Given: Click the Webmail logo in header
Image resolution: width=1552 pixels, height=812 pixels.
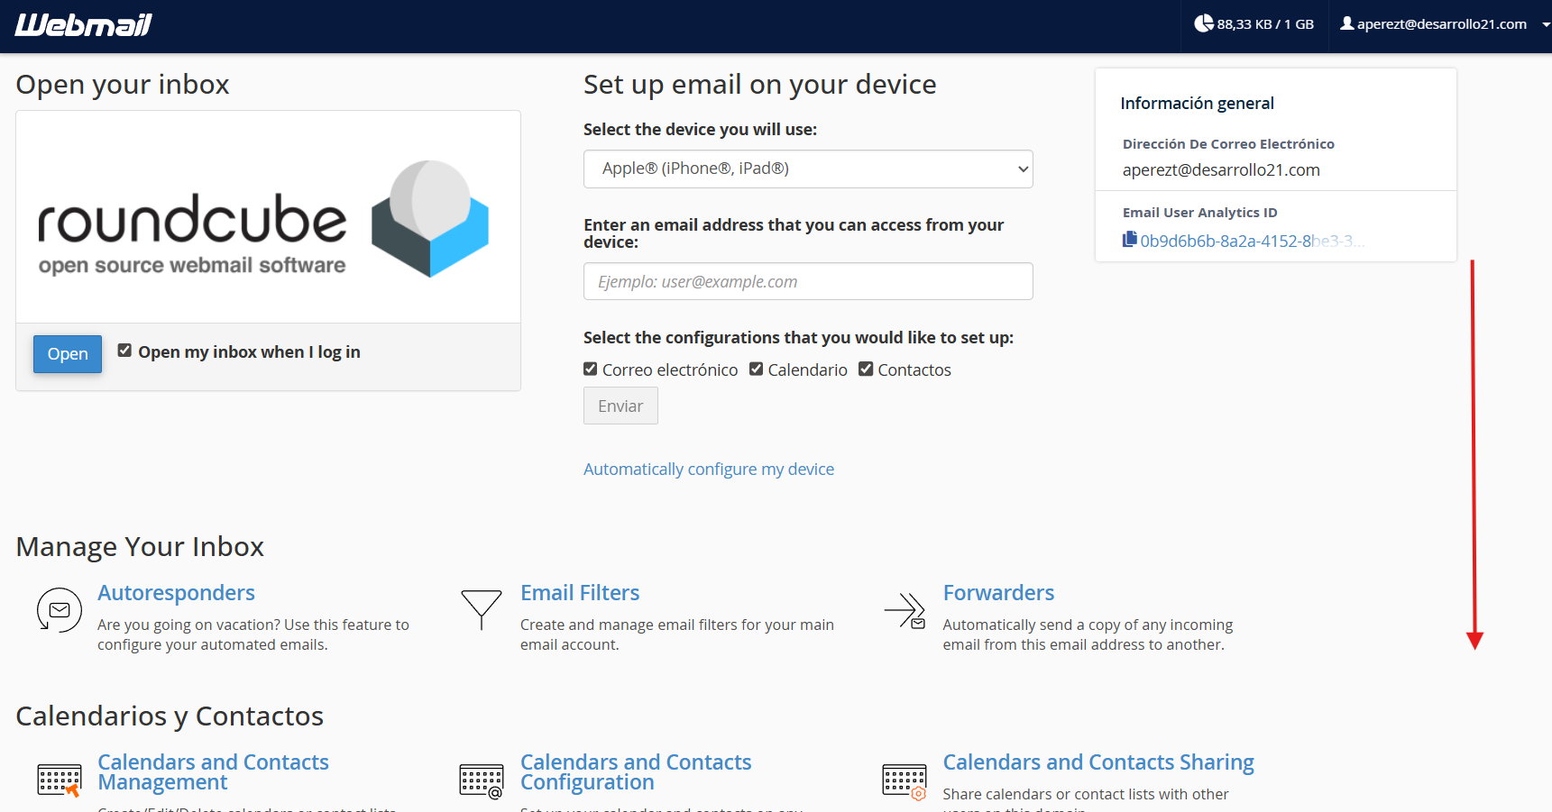Looking at the screenshot, I should click(x=83, y=25).
